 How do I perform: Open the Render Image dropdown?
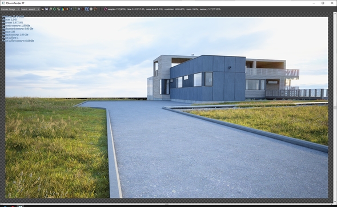click(x=10, y=9)
